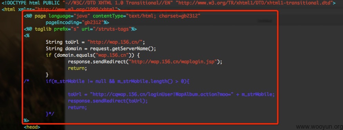The image size is (343, 130).
Task: Click the commented "response.sendRedirect(toUrl);" line
Action: point(108,101)
